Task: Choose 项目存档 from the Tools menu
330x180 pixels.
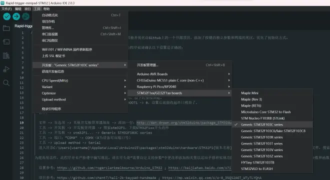Action: point(80,21)
